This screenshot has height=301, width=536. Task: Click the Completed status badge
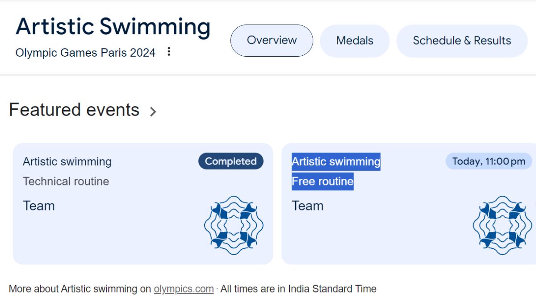coord(231,161)
